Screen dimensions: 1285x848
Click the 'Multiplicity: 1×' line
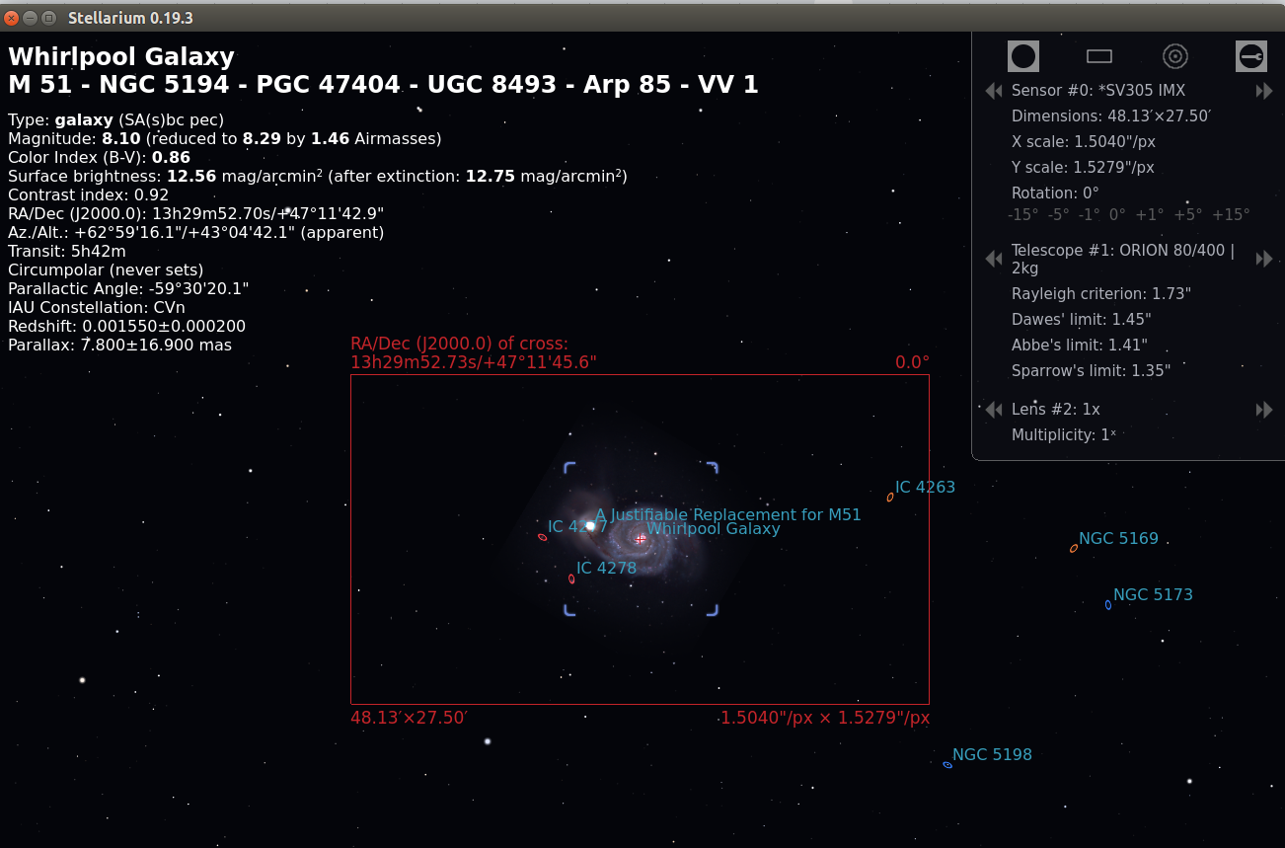pos(1064,435)
